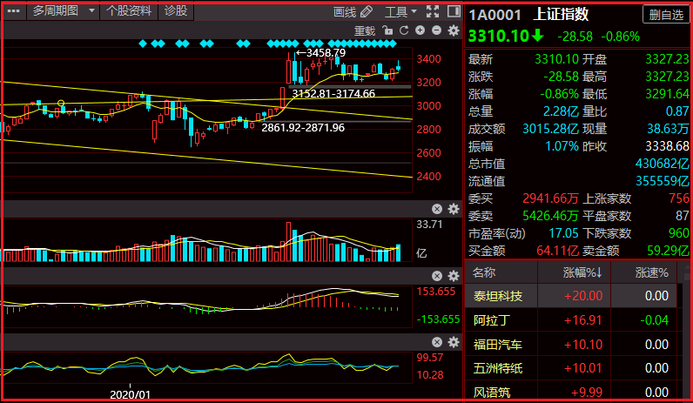The width and height of the screenshot is (693, 403).
Task: Open the 工具 tools dropdown
Action: 402,11
